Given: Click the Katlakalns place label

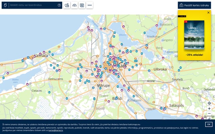Looking at the screenshot, I should (134, 100).
